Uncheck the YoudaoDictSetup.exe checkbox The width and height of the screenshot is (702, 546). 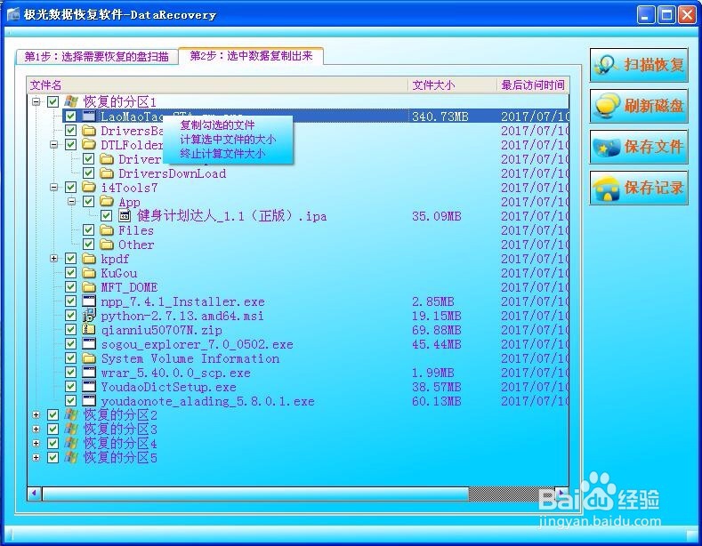point(71,387)
